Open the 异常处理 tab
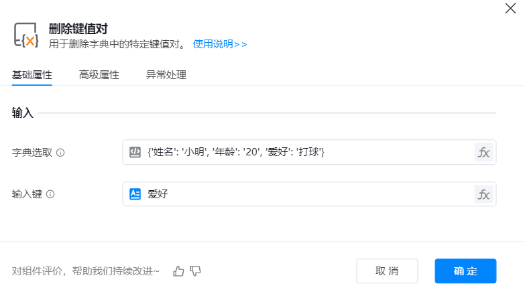 (x=166, y=75)
